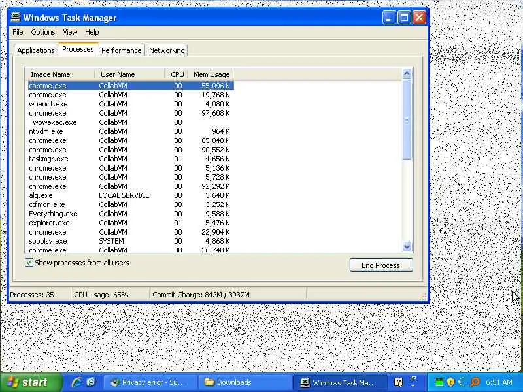Open the Downloads folder taskbar button
This screenshot has width=523, height=392.
pos(245,382)
